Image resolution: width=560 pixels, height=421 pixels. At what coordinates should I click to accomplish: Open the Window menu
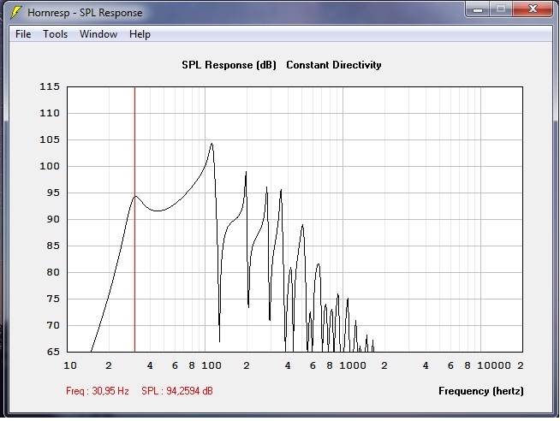tap(98, 34)
